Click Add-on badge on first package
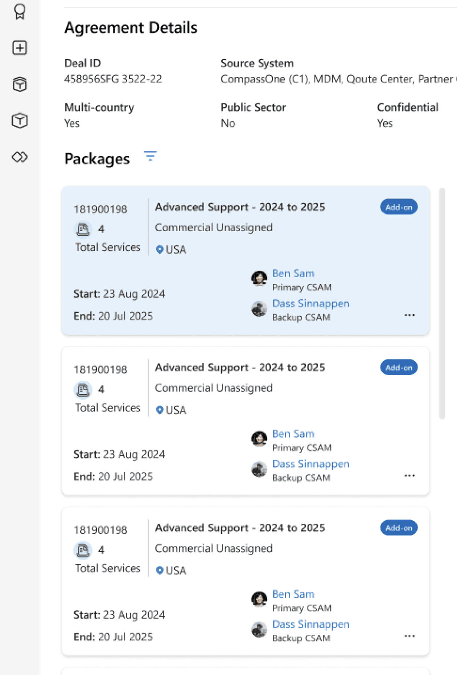Screen dimensions: 457x675 tap(399, 207)
